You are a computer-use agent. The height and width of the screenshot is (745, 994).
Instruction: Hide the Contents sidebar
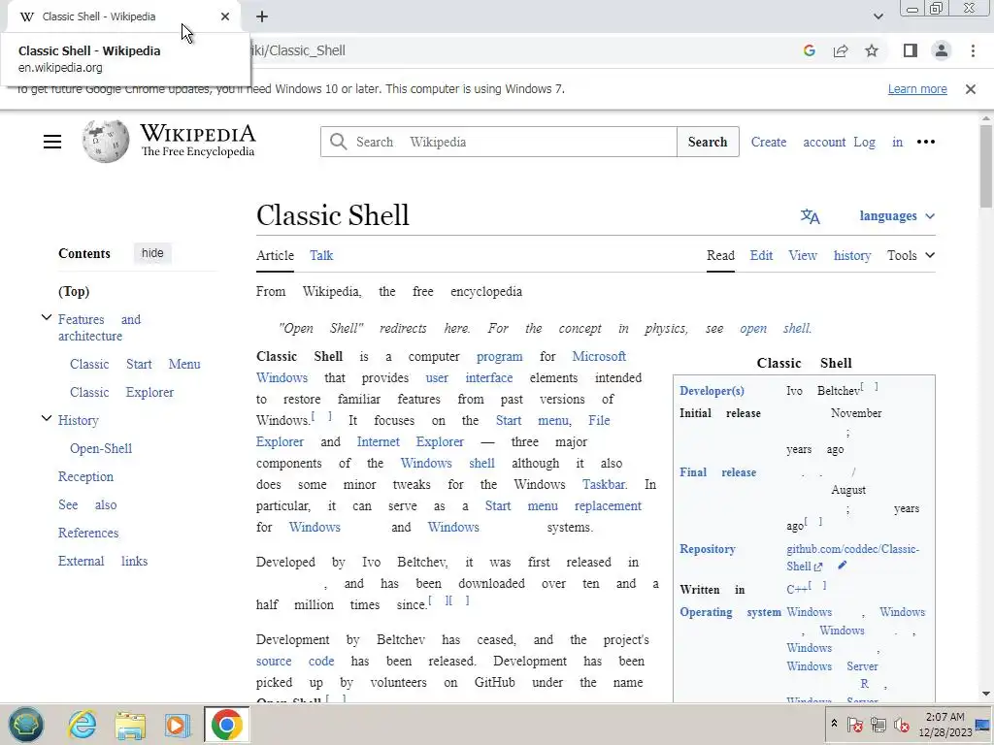152,253
